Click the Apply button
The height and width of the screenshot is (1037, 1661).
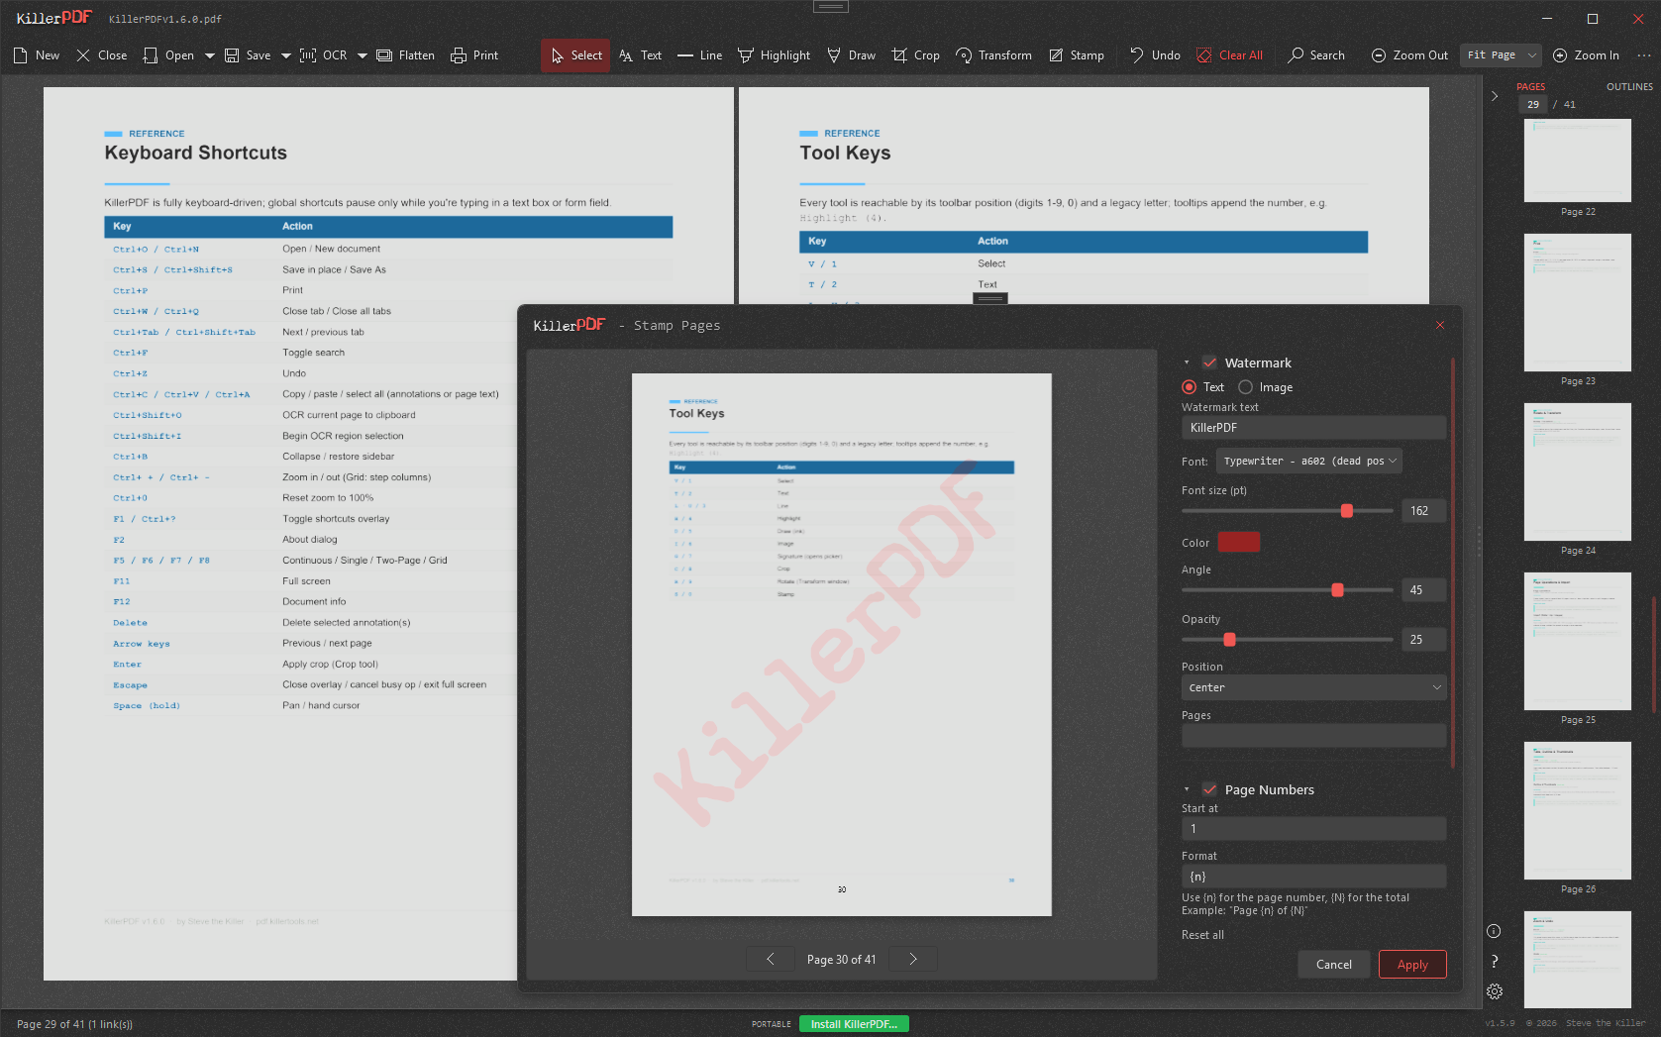click(1412, 965)
